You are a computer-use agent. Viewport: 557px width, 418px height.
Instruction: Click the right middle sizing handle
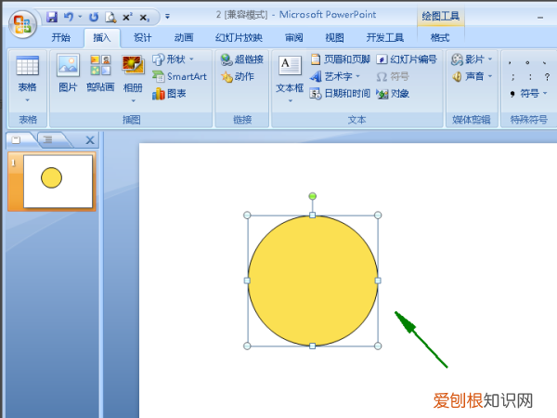pyautogui.click(x=378, y=281)
